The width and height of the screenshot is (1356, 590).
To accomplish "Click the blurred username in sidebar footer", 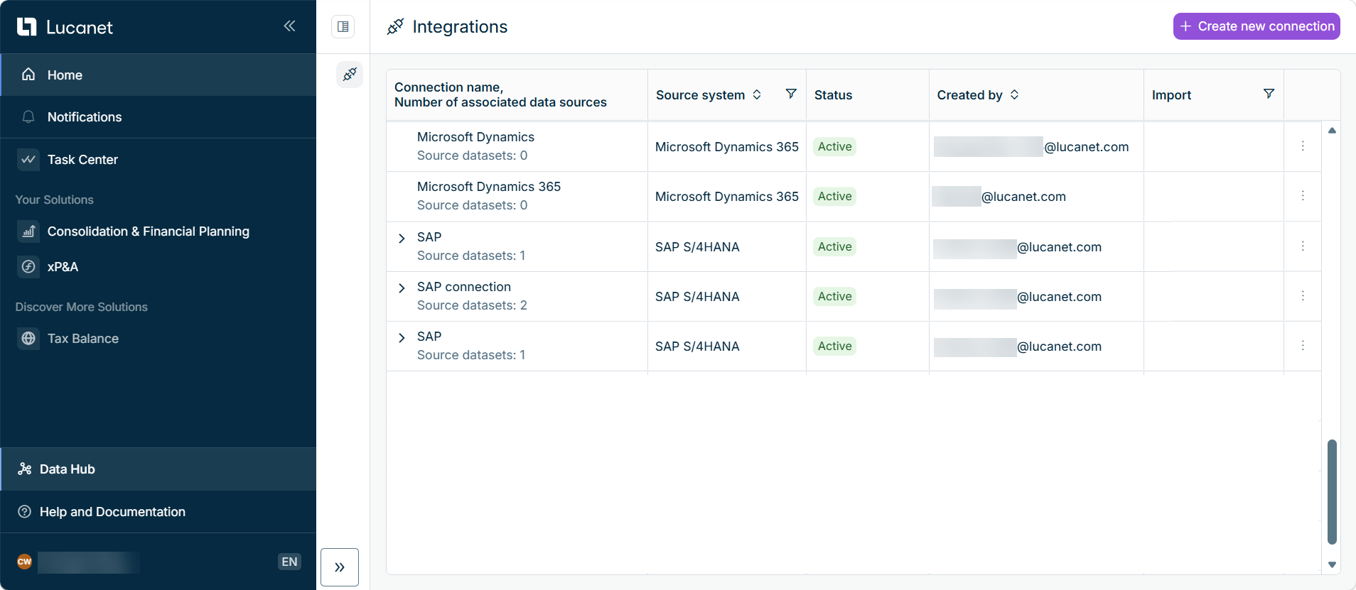I will (x=89, y=562).
